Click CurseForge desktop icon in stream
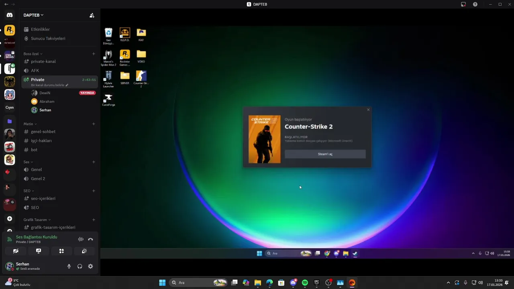The height and width of the screenshot is (289, 514). 108,100
